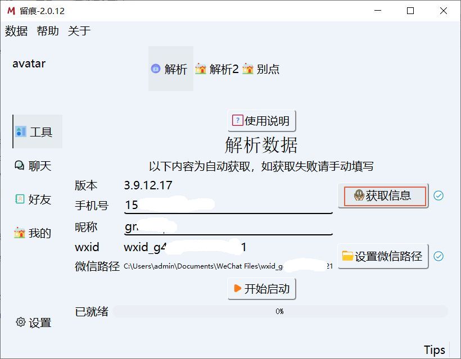Open the 帮助 menu

point(47,31)
